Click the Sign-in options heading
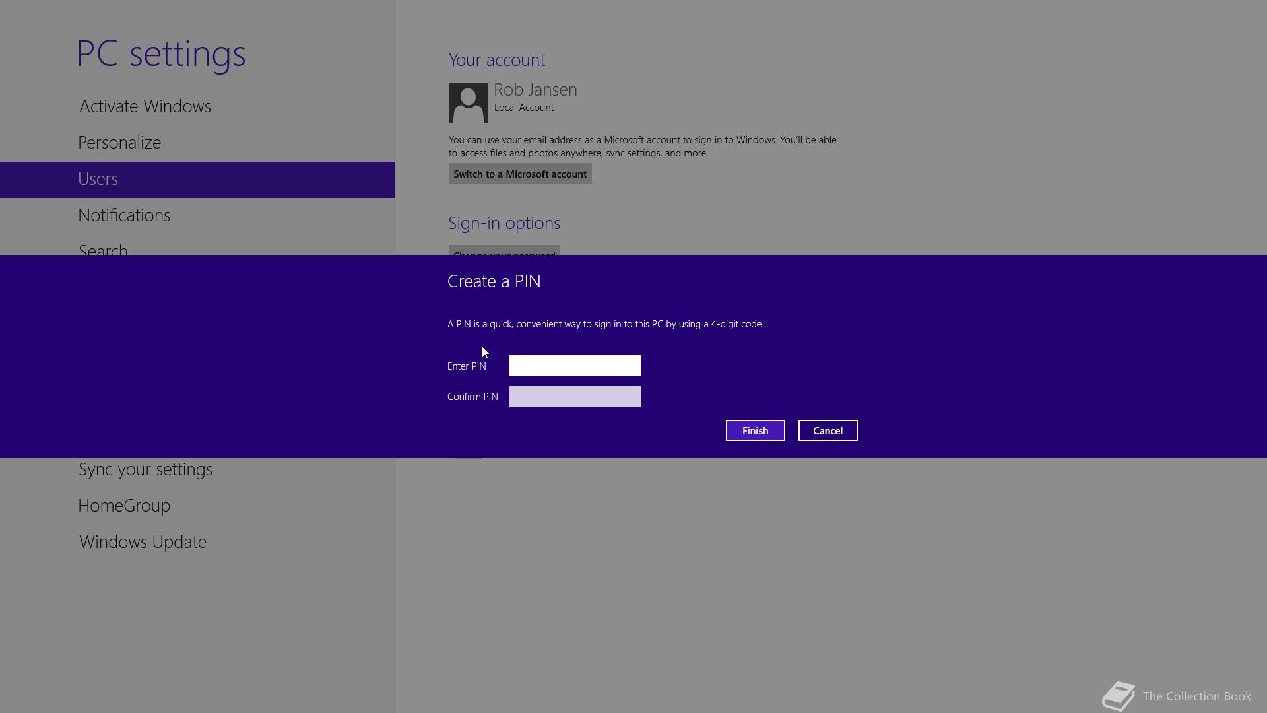Screen dimensions: 1267x713 point(504,223)
